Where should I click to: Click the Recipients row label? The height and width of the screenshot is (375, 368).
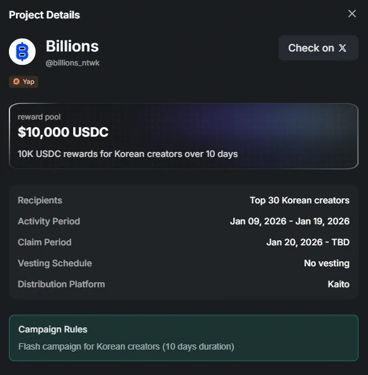pyautogui.click(x=40, y=200)
